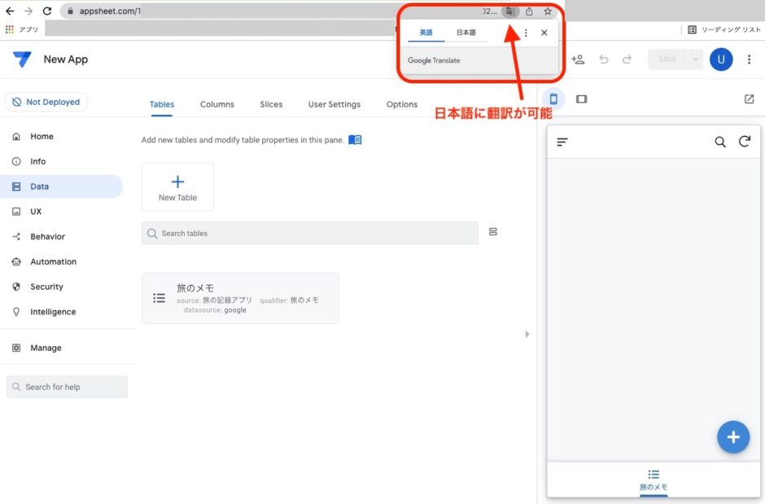Image resolution: width=765 pixels, height=504 pixels.
Task: Open the preview hamburger menu
Action: coord(562,142)
